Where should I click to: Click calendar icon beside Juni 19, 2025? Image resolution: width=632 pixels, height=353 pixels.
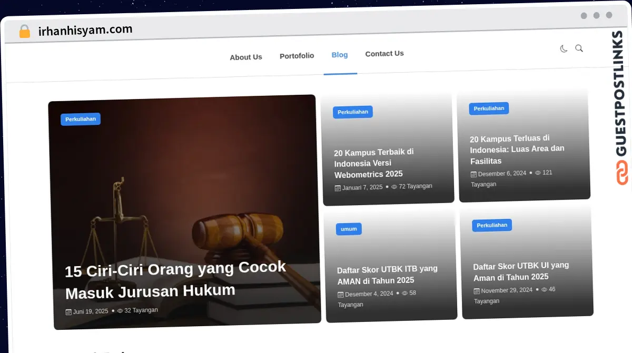[68, 312]
